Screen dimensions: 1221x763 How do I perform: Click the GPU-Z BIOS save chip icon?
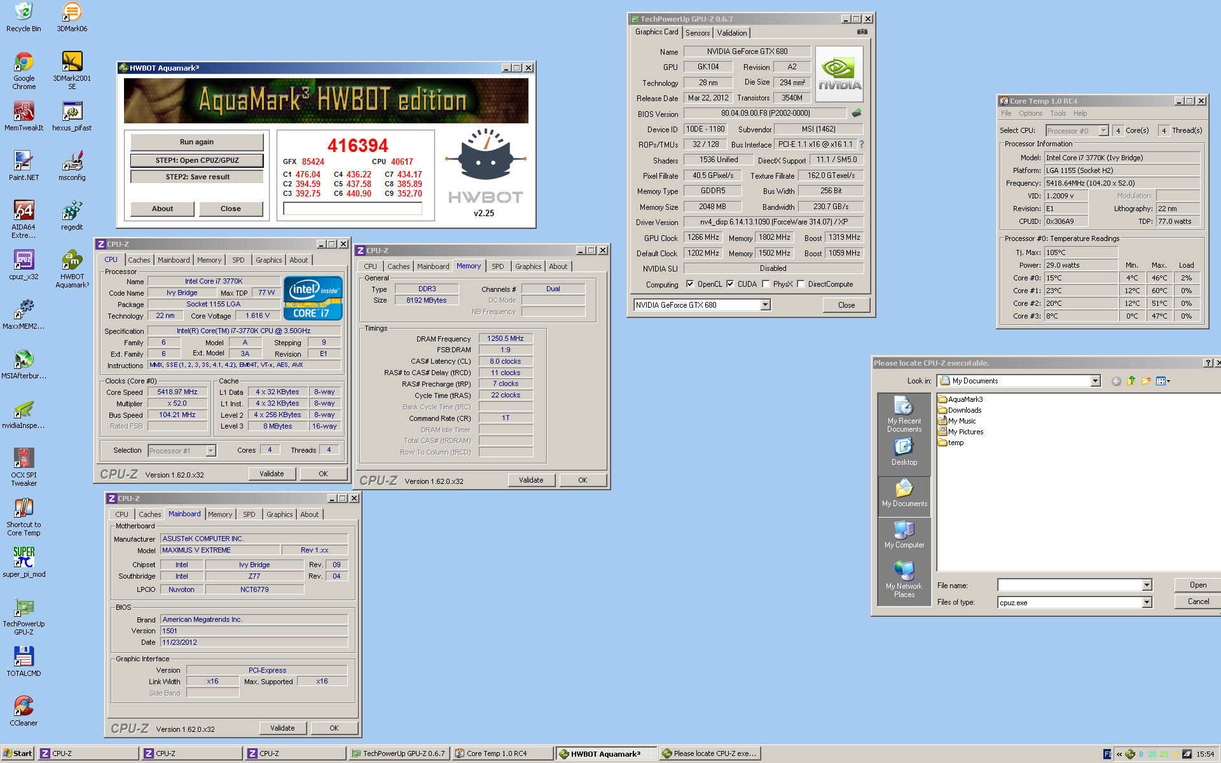click(857, 113)
